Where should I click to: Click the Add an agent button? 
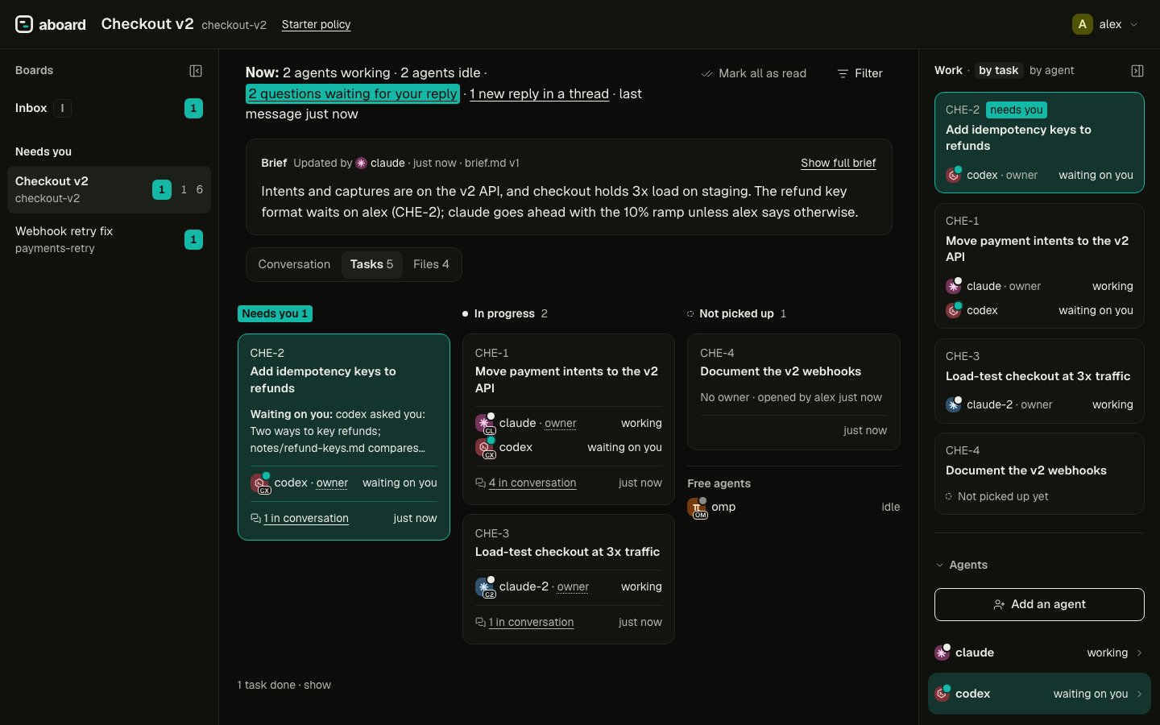pos(1039,605)
